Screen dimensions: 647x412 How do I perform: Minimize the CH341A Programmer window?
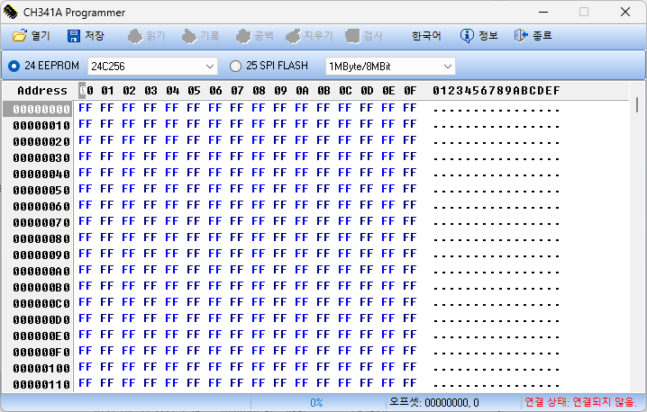[x=543, y=12]
